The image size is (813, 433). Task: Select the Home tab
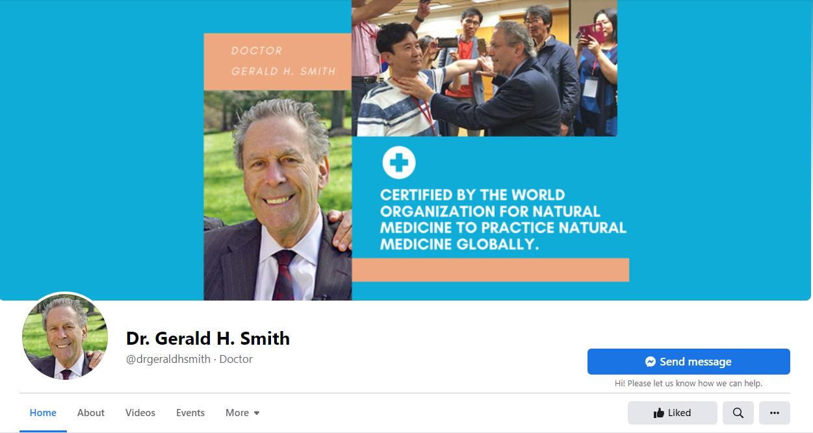coord(43,413)
